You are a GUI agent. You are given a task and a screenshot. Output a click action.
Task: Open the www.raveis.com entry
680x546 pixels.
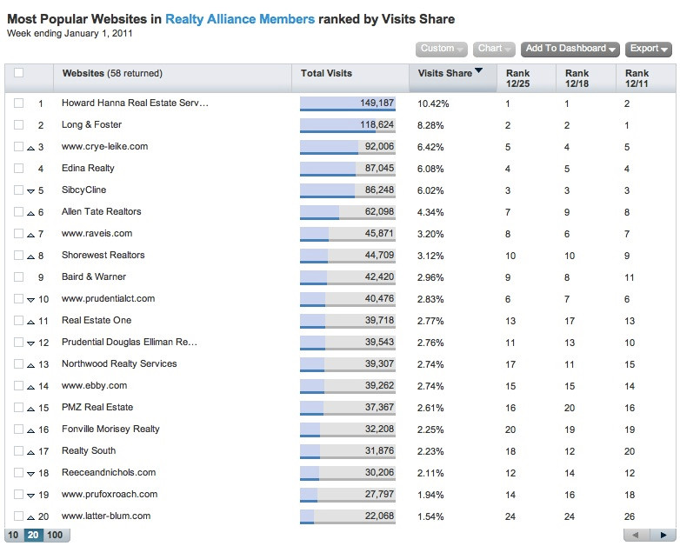pos(97,233)
